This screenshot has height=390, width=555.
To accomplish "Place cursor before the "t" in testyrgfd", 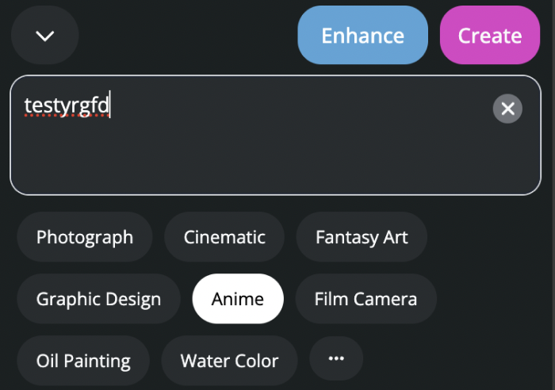I will click(x=25, y=105).
